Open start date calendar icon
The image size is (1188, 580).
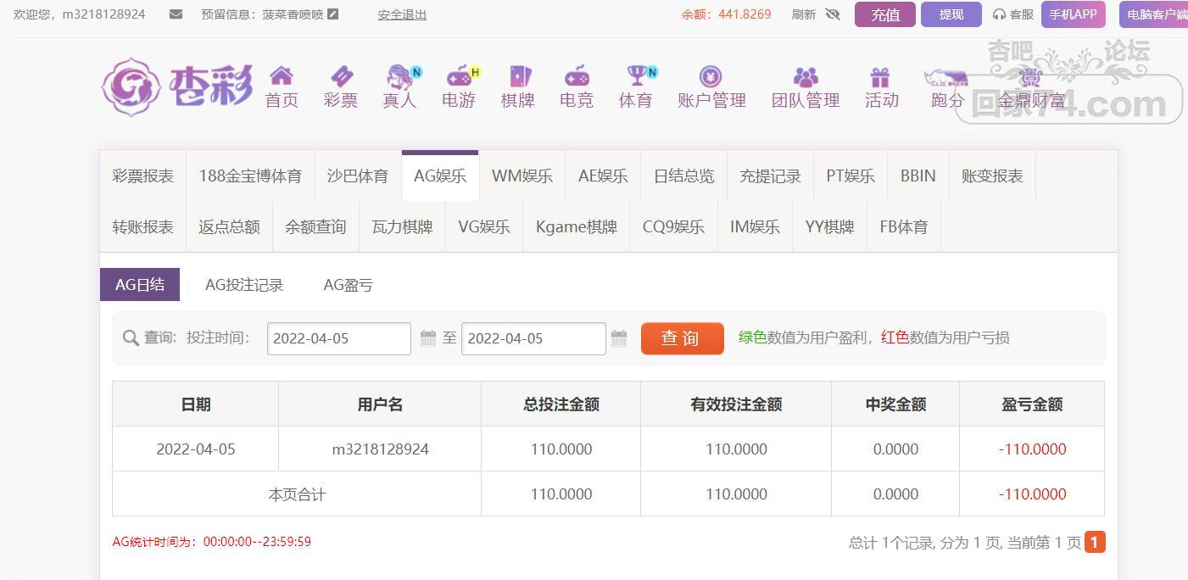coord(428,338)
